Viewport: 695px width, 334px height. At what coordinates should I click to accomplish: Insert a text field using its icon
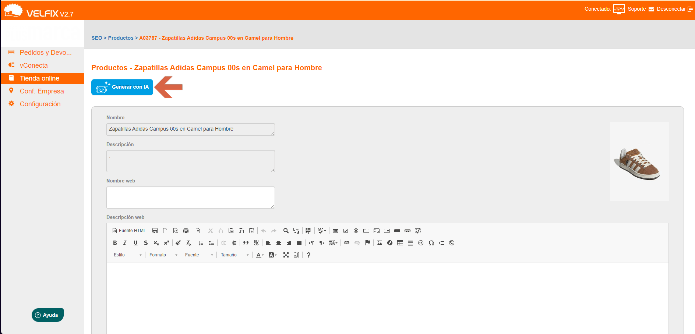[366, 231]
